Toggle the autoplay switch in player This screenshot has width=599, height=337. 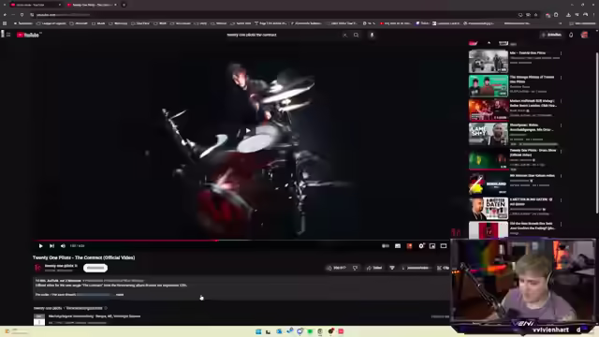[x=386, y=246]
